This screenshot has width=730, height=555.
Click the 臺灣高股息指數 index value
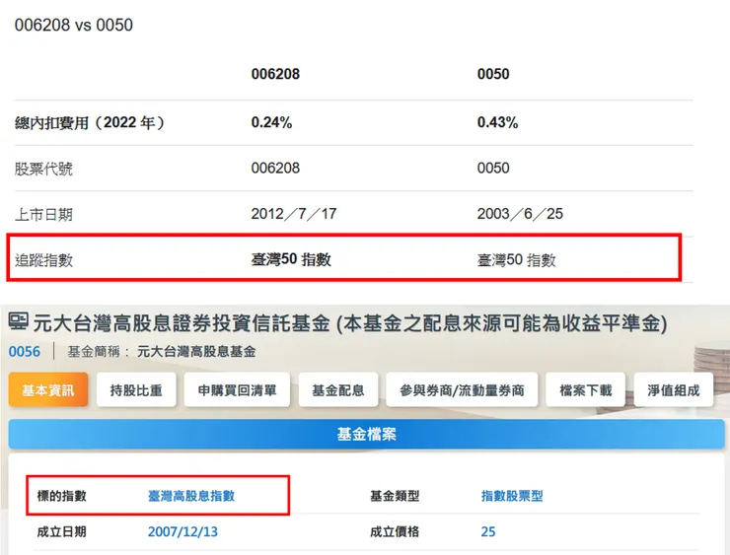(191, 496)
